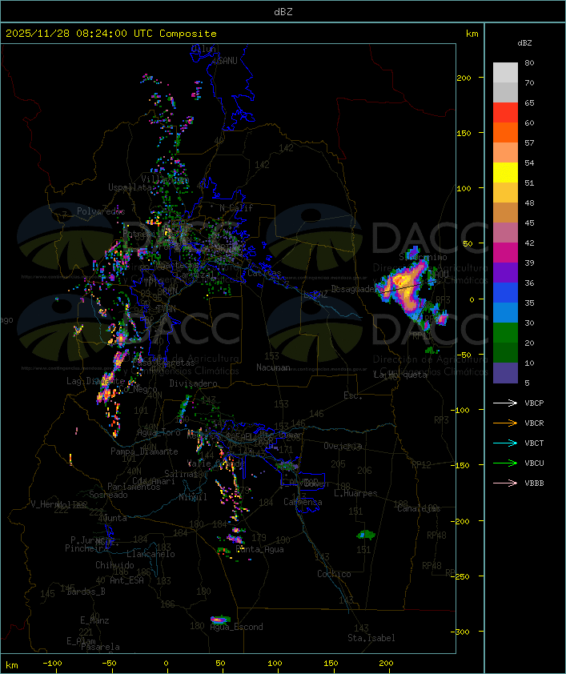Click the -300 tick on right axis
The height and width of the screenshot is (674, 566).
click(x=462, y=632)
